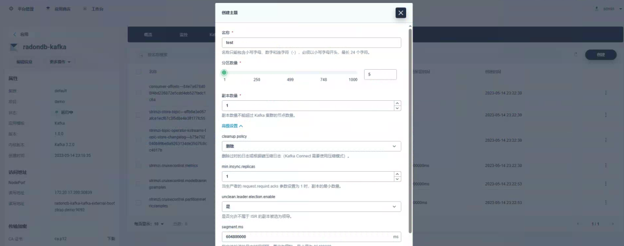Switch to the 概览 tab

click(148, 35)
